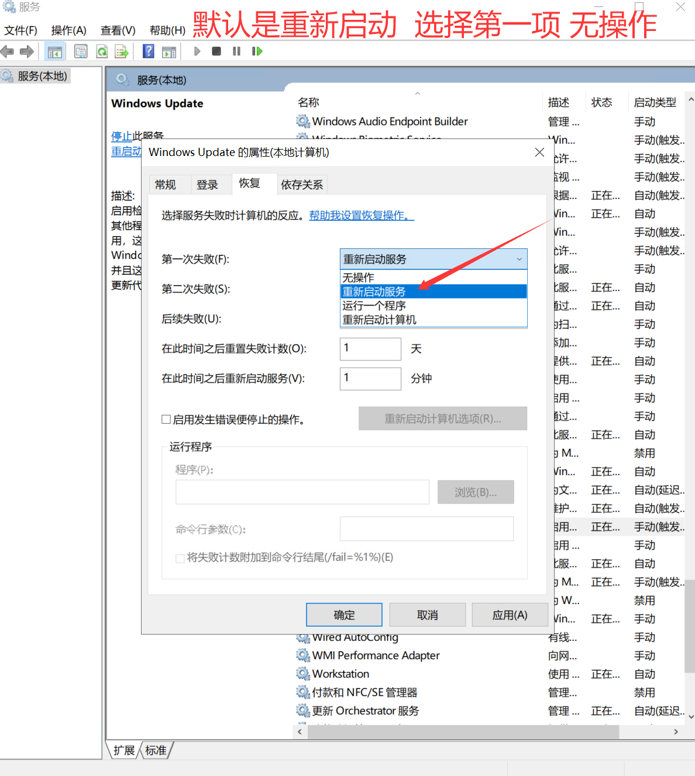The width and height of the screenshot is (695, 776).
Task: Choose 重新启动服务 in the dropdown list
Action: [433, 291]
